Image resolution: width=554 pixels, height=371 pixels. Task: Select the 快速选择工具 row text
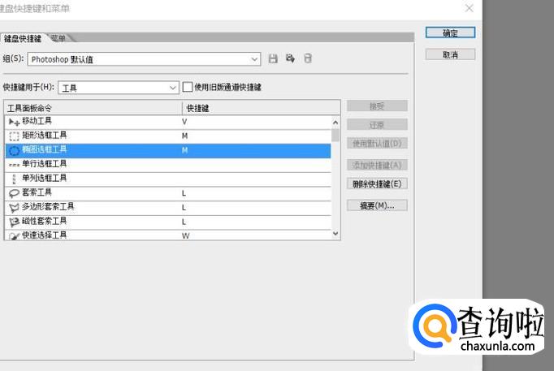click(x=44, y=235)
